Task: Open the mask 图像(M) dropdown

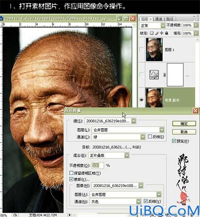Action: pos(141,185)
